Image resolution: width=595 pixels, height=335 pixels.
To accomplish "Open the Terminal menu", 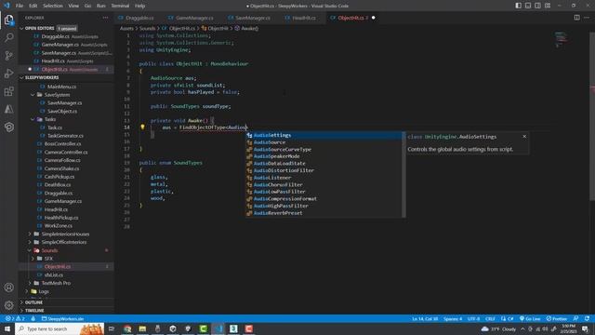I will (120, 6).
